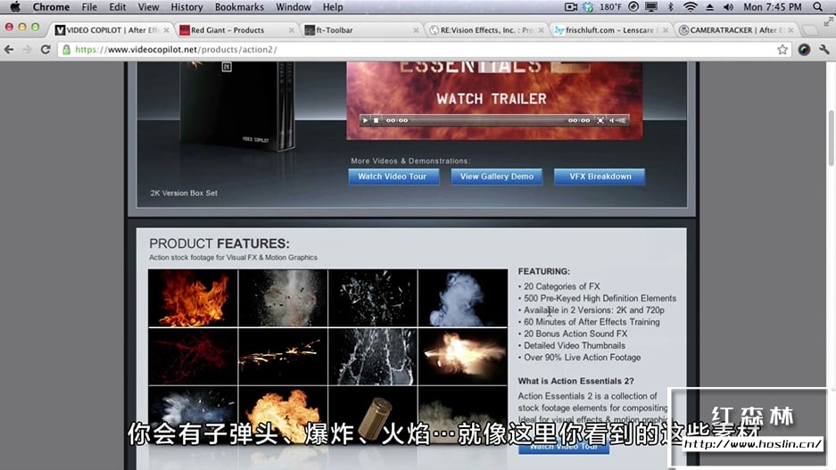836x470 pixels.
Task: Switch to RE:Vision Effects tab
Action: pyautogui.click(x=487, y=29)
